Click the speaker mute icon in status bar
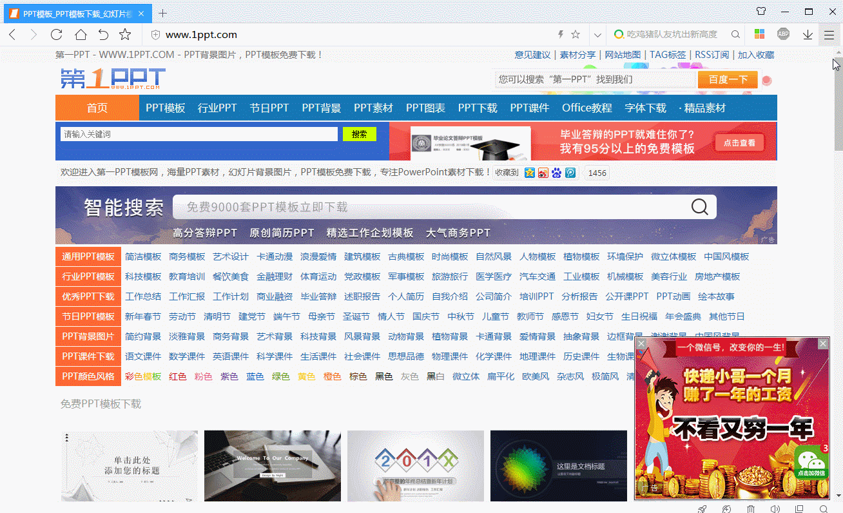843x513 pixels. tap(775, 509)
